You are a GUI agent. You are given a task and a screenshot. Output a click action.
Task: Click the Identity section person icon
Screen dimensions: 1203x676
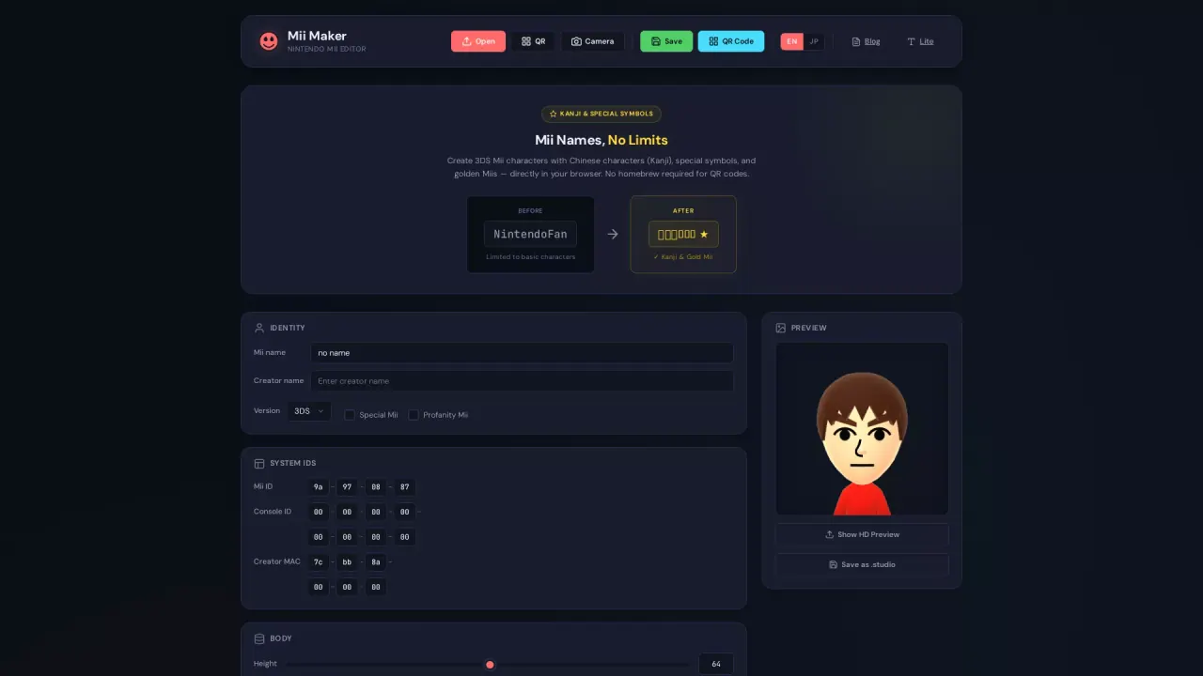pyautogui.click(x=259, y=328)
